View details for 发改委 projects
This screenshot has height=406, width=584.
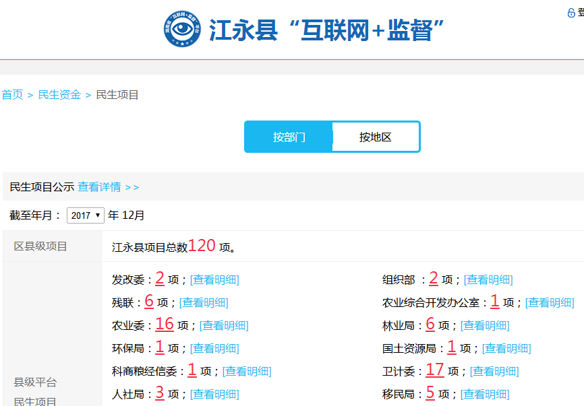click(x=214, y=280)
